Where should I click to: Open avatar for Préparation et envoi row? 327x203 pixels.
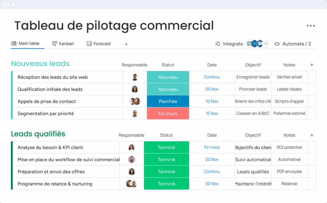(132, 172)
